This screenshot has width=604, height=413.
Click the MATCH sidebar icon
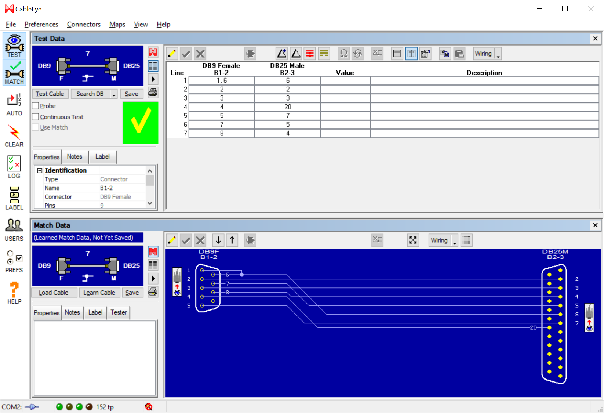[x=14, y=73]
